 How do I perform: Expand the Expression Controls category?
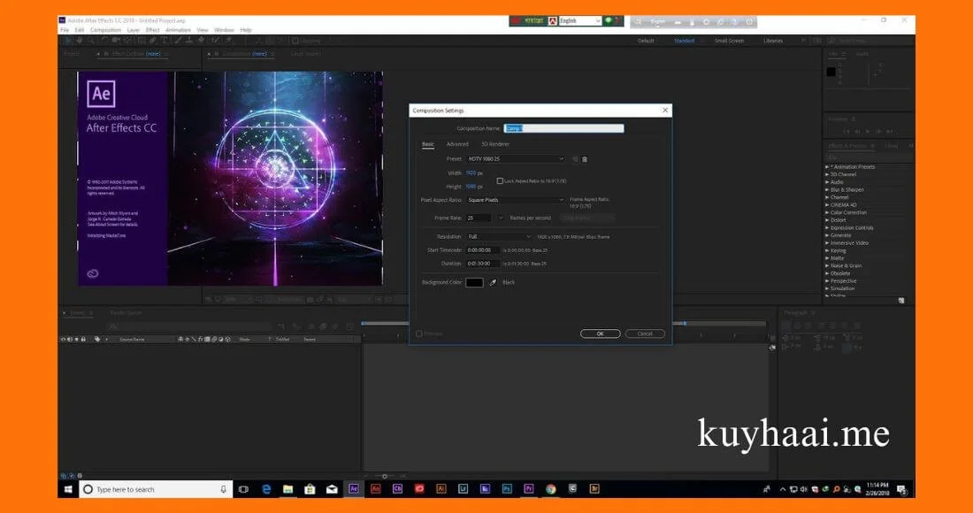point(827,227)
